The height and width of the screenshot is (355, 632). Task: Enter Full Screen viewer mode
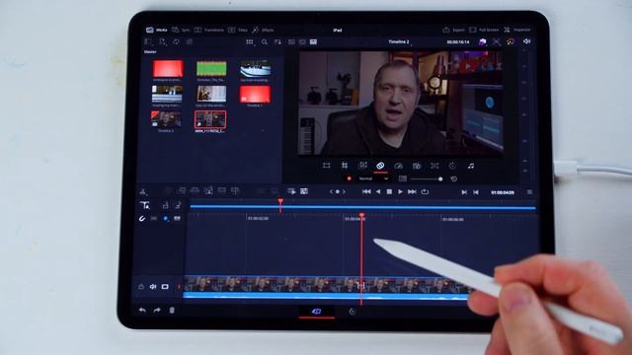[484, 30]
